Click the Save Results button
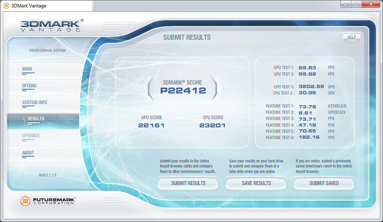 click(256, 183)
